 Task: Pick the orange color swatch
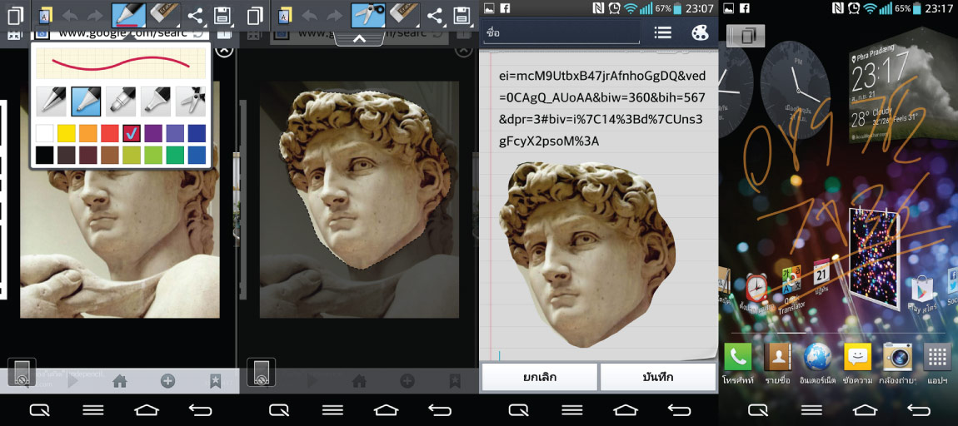point(88,133)
